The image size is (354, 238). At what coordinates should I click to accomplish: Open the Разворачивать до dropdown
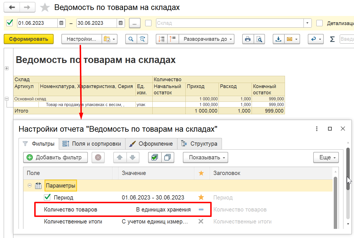pos(207,39)
